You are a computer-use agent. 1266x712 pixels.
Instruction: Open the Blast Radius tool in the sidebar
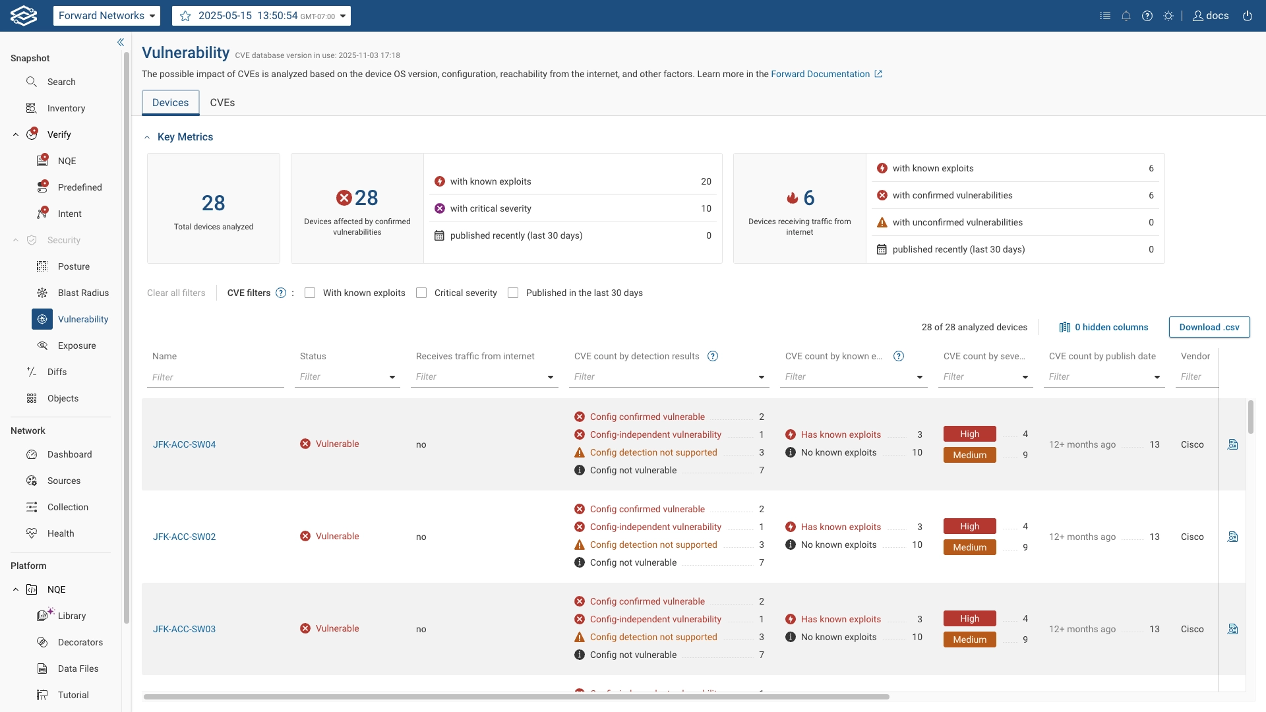coord(83,293)
